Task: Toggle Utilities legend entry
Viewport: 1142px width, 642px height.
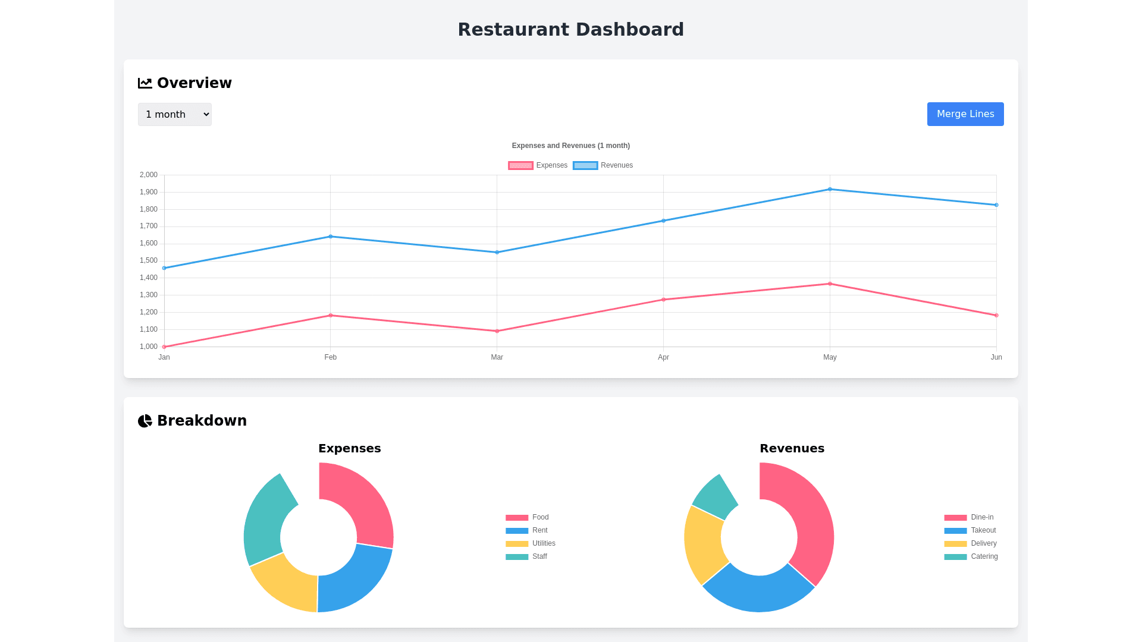Action: 531,543
